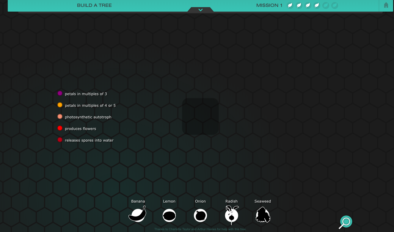Screen dimensions: 394x232
Task: Expand the top panel chevron
Action: tap(200, 10)
